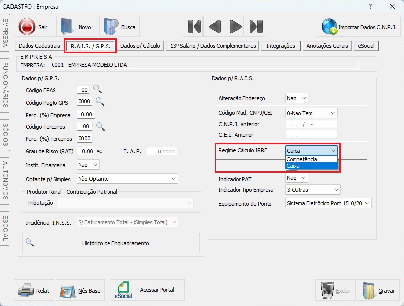The width and height of the screenshot is (404, 306).
Task: Switch to the Dados Cadastrais tab
Action: [x=39, y=46]
